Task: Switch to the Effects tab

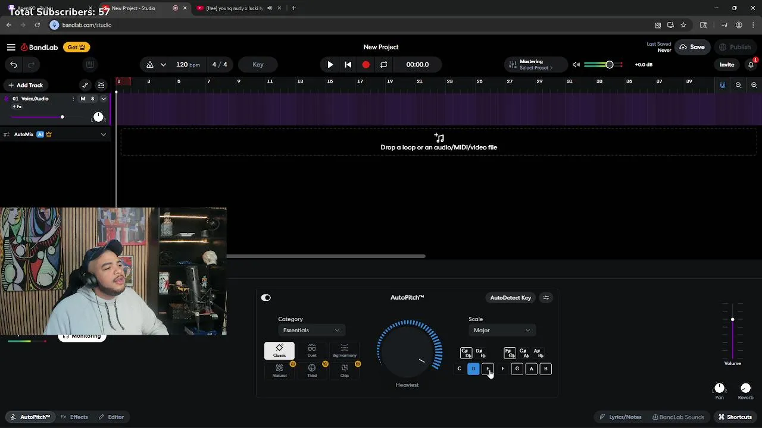Action: (74, 417)
